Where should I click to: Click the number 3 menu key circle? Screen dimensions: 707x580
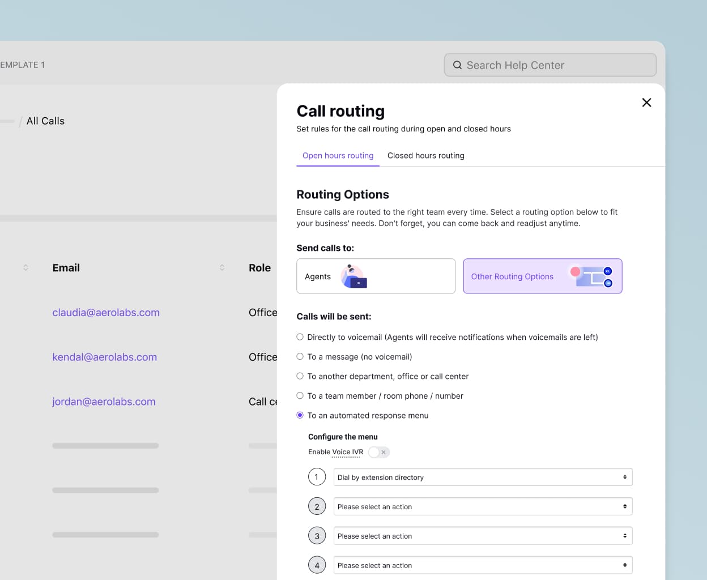317,536
